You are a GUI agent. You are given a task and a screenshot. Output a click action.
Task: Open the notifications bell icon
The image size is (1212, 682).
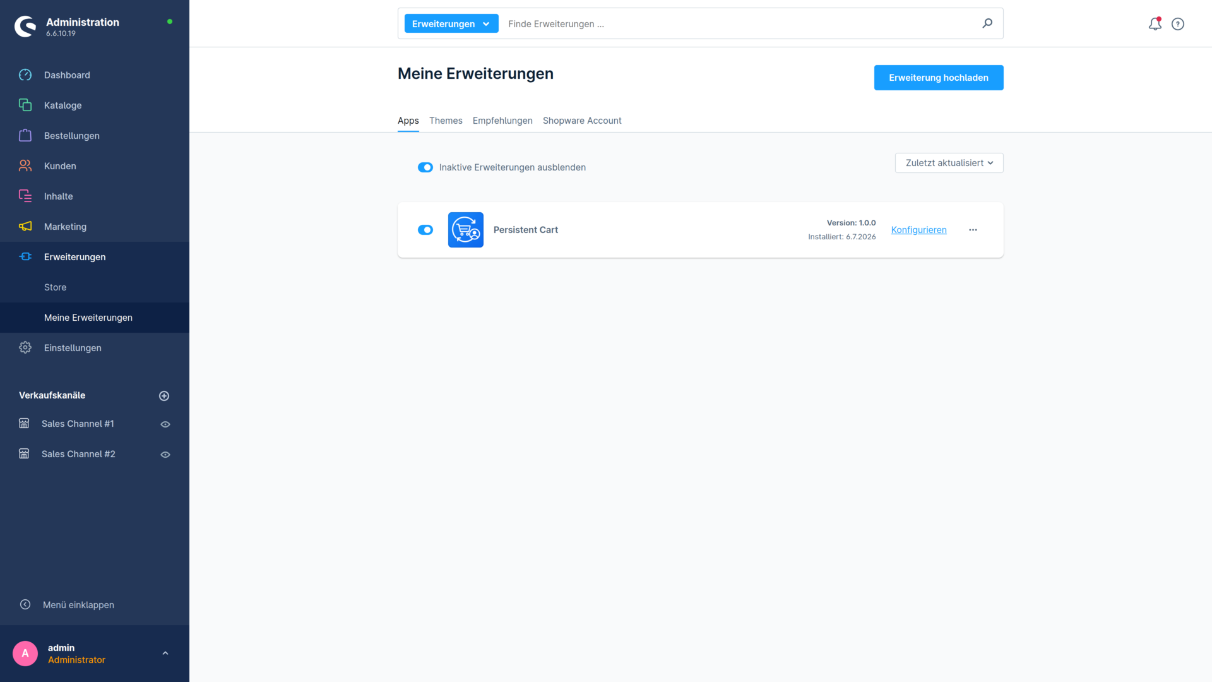1155,24
